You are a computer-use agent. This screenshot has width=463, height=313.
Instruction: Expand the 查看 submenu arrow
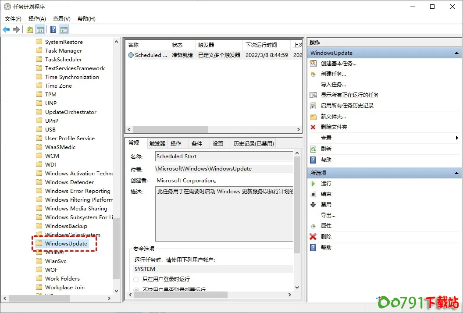tap(457, 138)
